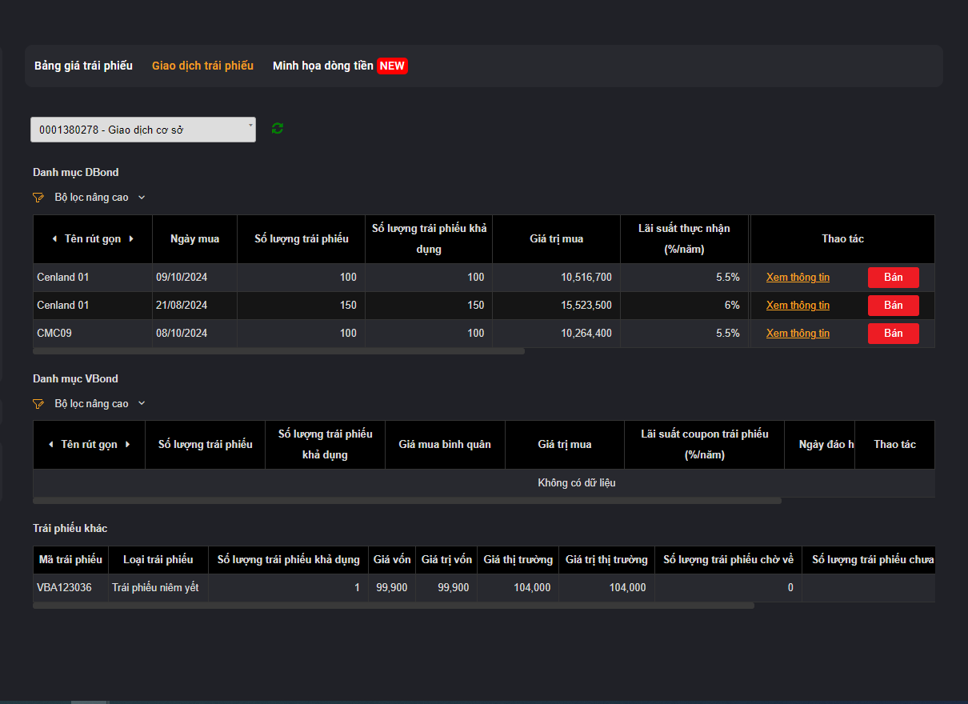Screen dimensions: 968x704
Task: Click DBond Số lượng trái phiếu khả dụng header
Action: 430,239
